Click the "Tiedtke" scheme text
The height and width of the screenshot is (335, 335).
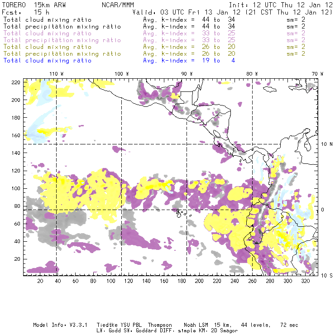point(107,325)
